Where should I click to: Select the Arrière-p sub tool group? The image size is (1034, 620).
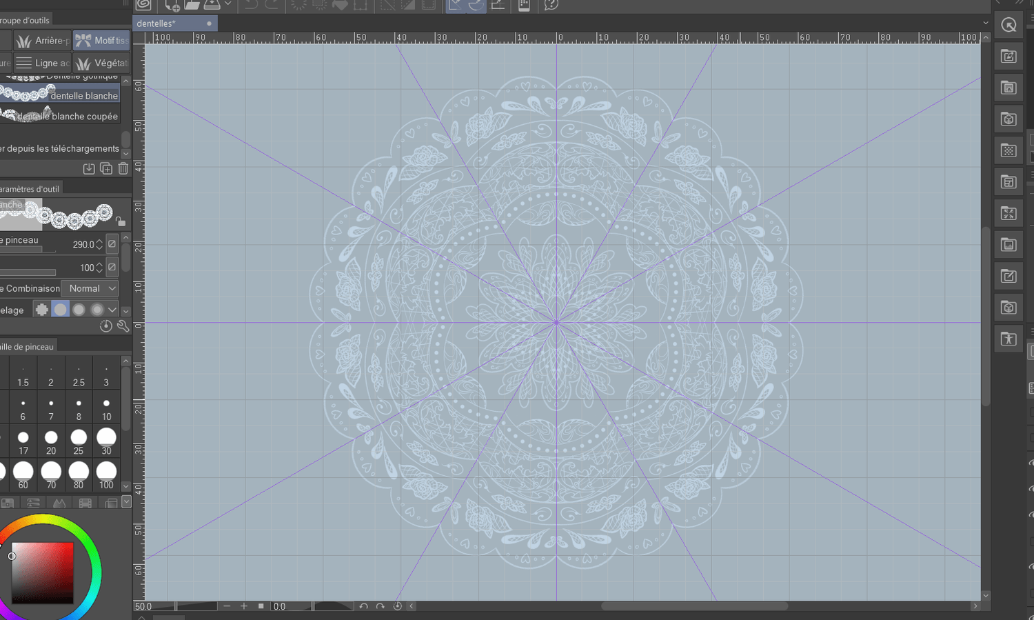click(43, 41)
